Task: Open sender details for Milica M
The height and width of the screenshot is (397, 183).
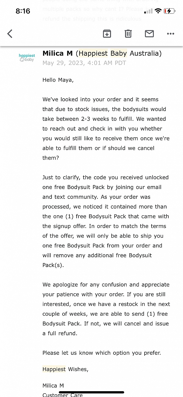Action: tap(58, 54)
